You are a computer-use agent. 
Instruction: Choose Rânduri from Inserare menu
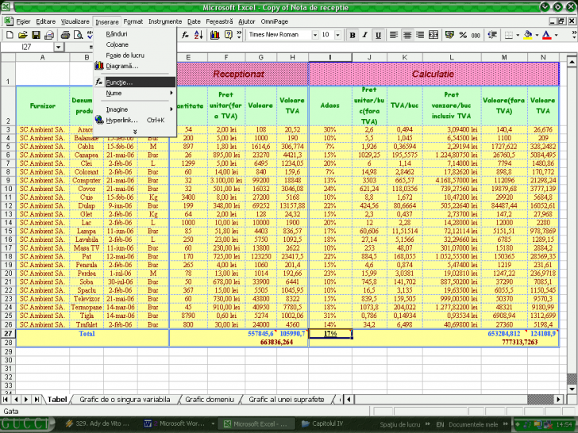click(135, 34)
